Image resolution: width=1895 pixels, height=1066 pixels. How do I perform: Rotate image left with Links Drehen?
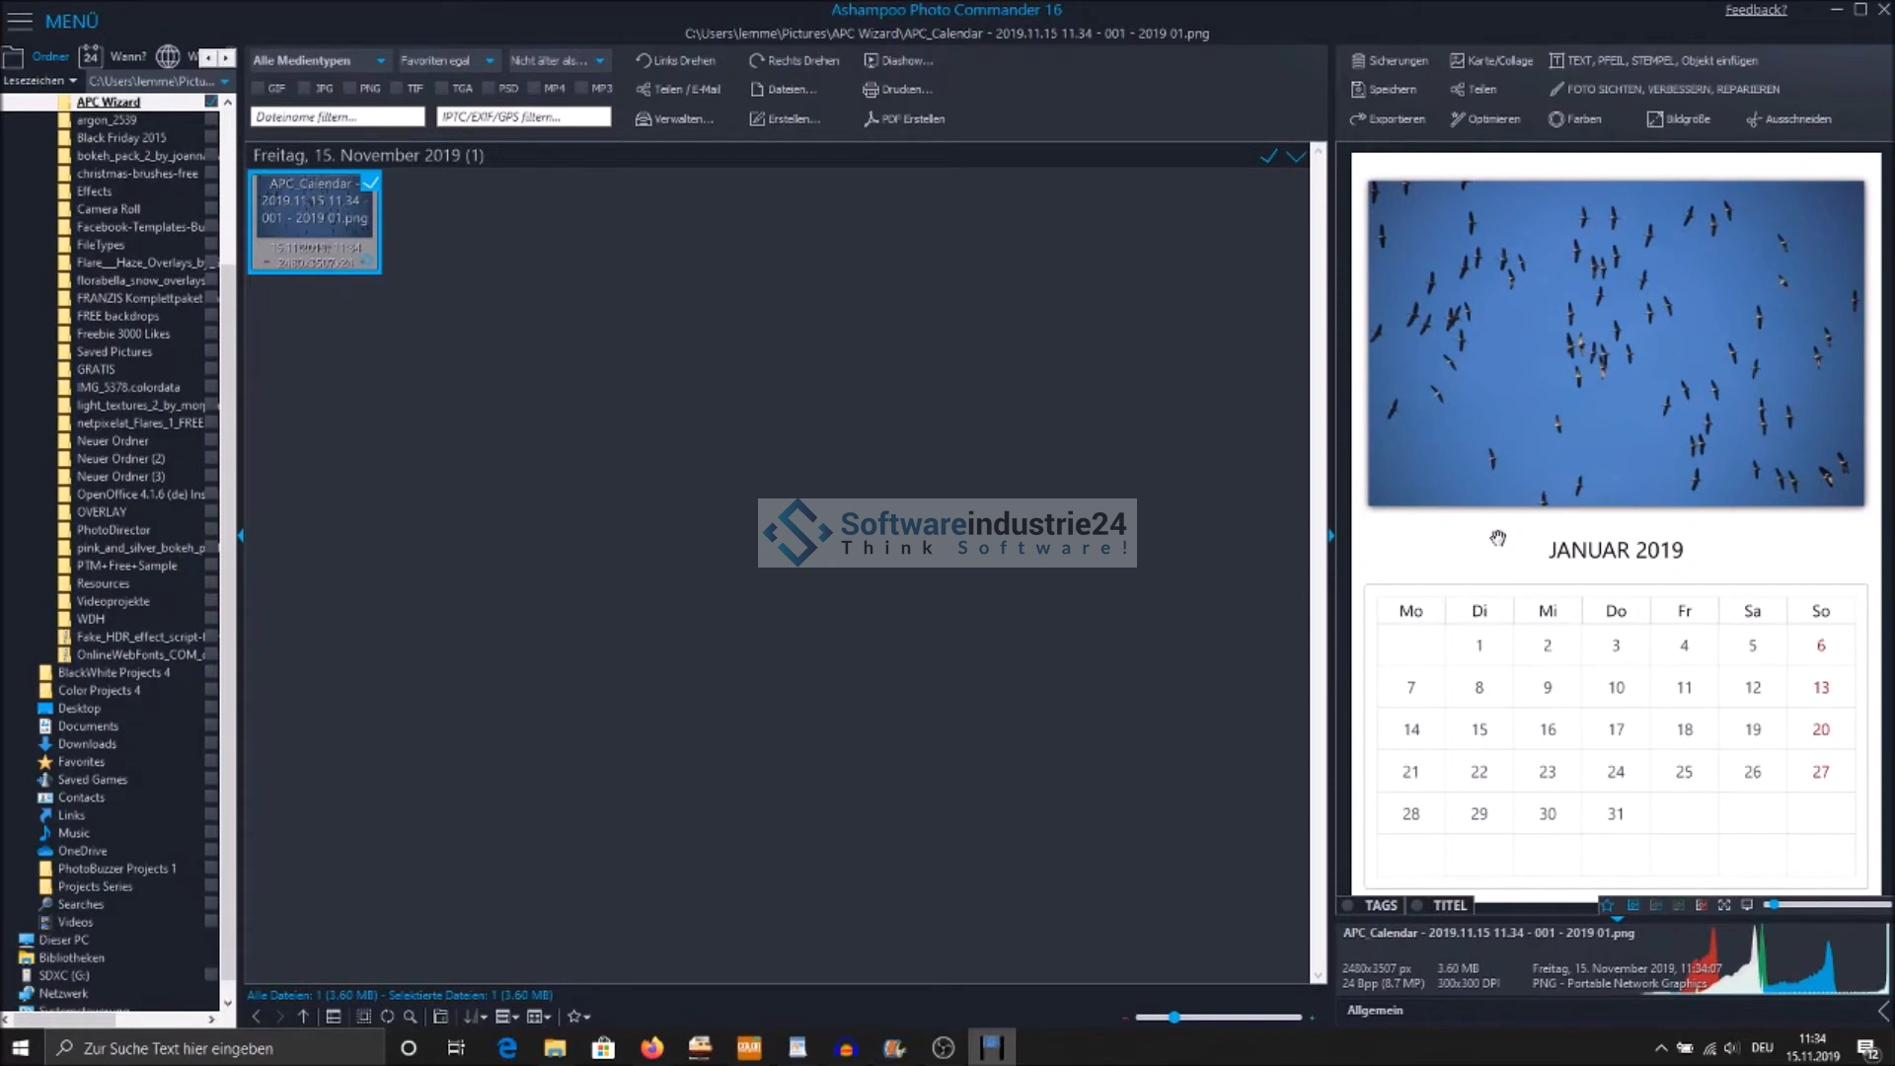[x=675, y=60]
